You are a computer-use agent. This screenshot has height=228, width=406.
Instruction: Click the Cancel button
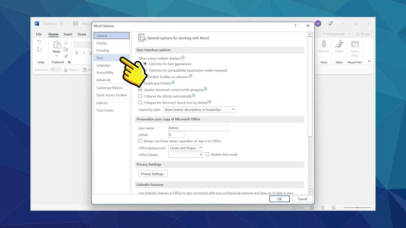click(x=302, y=199)
